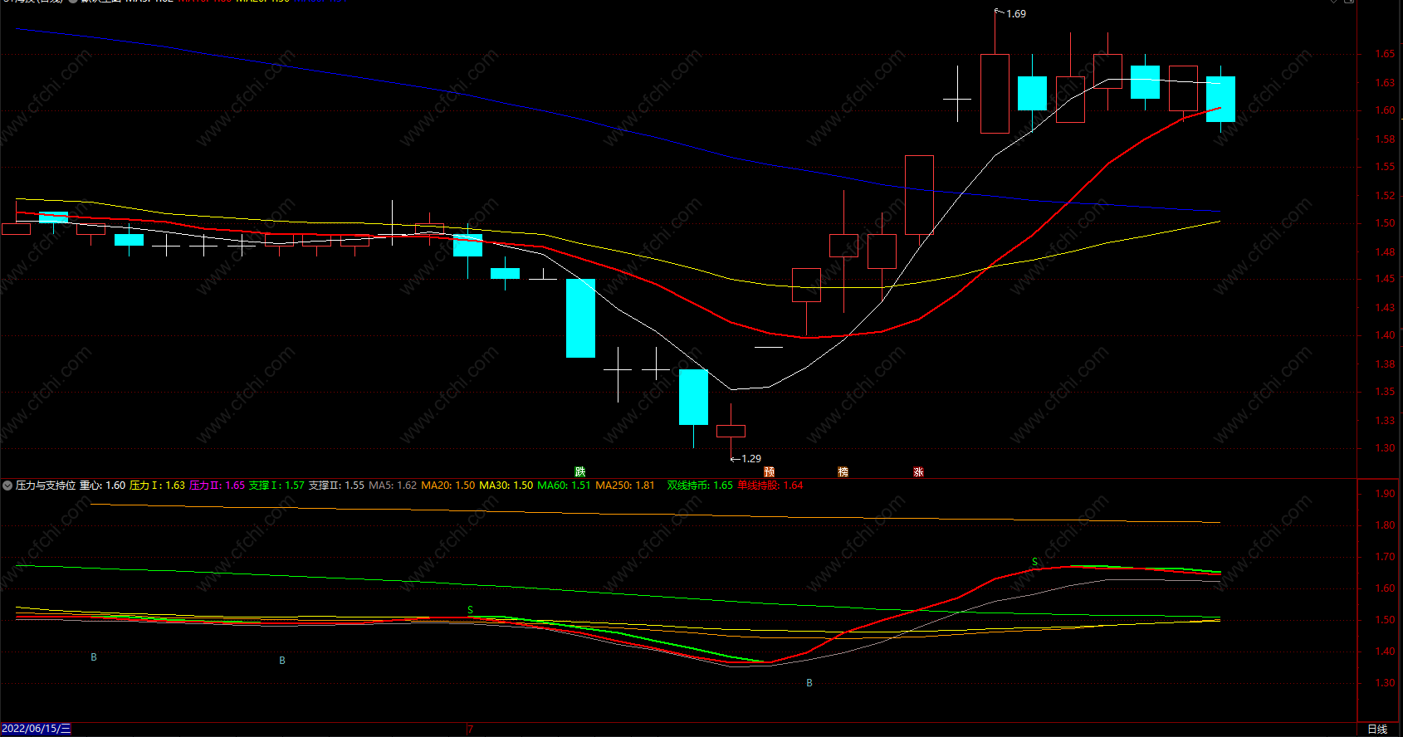Click the 1.35 price axis label
The height and width of the screenshot is (737, 1403).
(x=1385, y=392)
